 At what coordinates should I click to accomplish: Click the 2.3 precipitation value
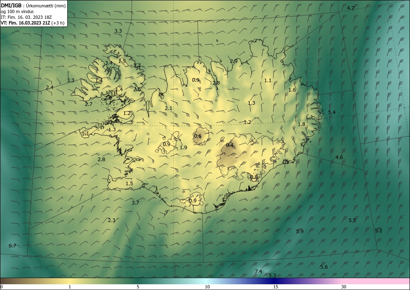click(x=112, y=220)
